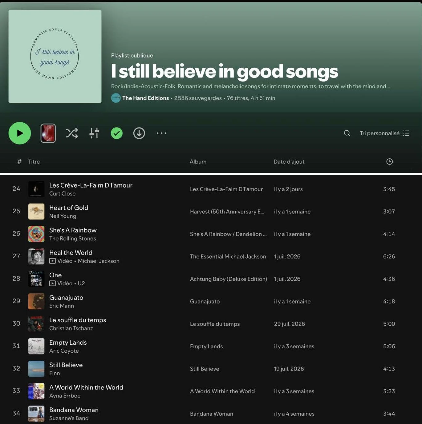The width and height of the screenshot is (422, 424).
Task: Open the Achtung Baby (Deluxe Edition) album link
Action: tap(229, 279)
